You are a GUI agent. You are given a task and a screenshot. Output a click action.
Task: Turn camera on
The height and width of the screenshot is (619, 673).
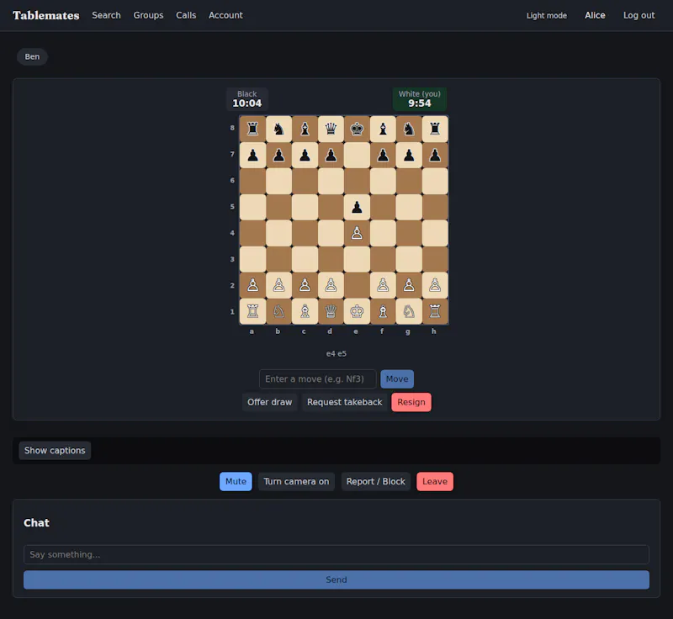click(296, 481)
